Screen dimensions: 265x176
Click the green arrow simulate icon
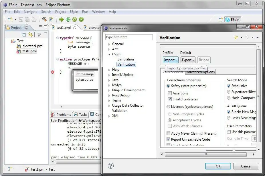[61, 19]
